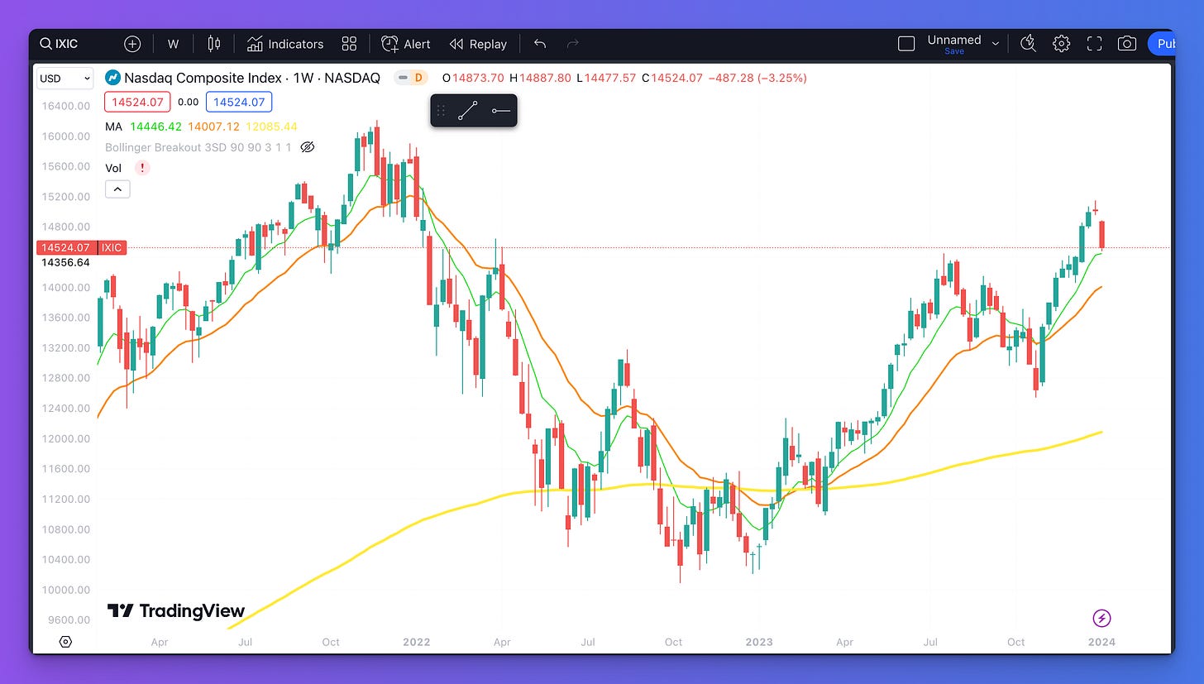Open the IXIC symbol search
Screen dimensions: 1204x684
point(59,44)
